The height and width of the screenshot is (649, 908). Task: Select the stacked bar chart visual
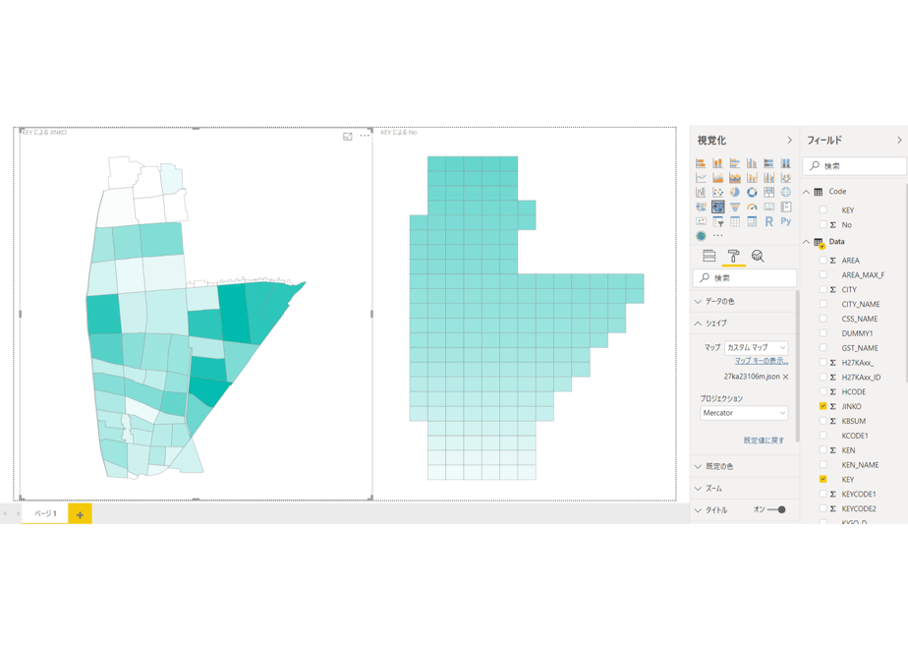pos(701,163)
